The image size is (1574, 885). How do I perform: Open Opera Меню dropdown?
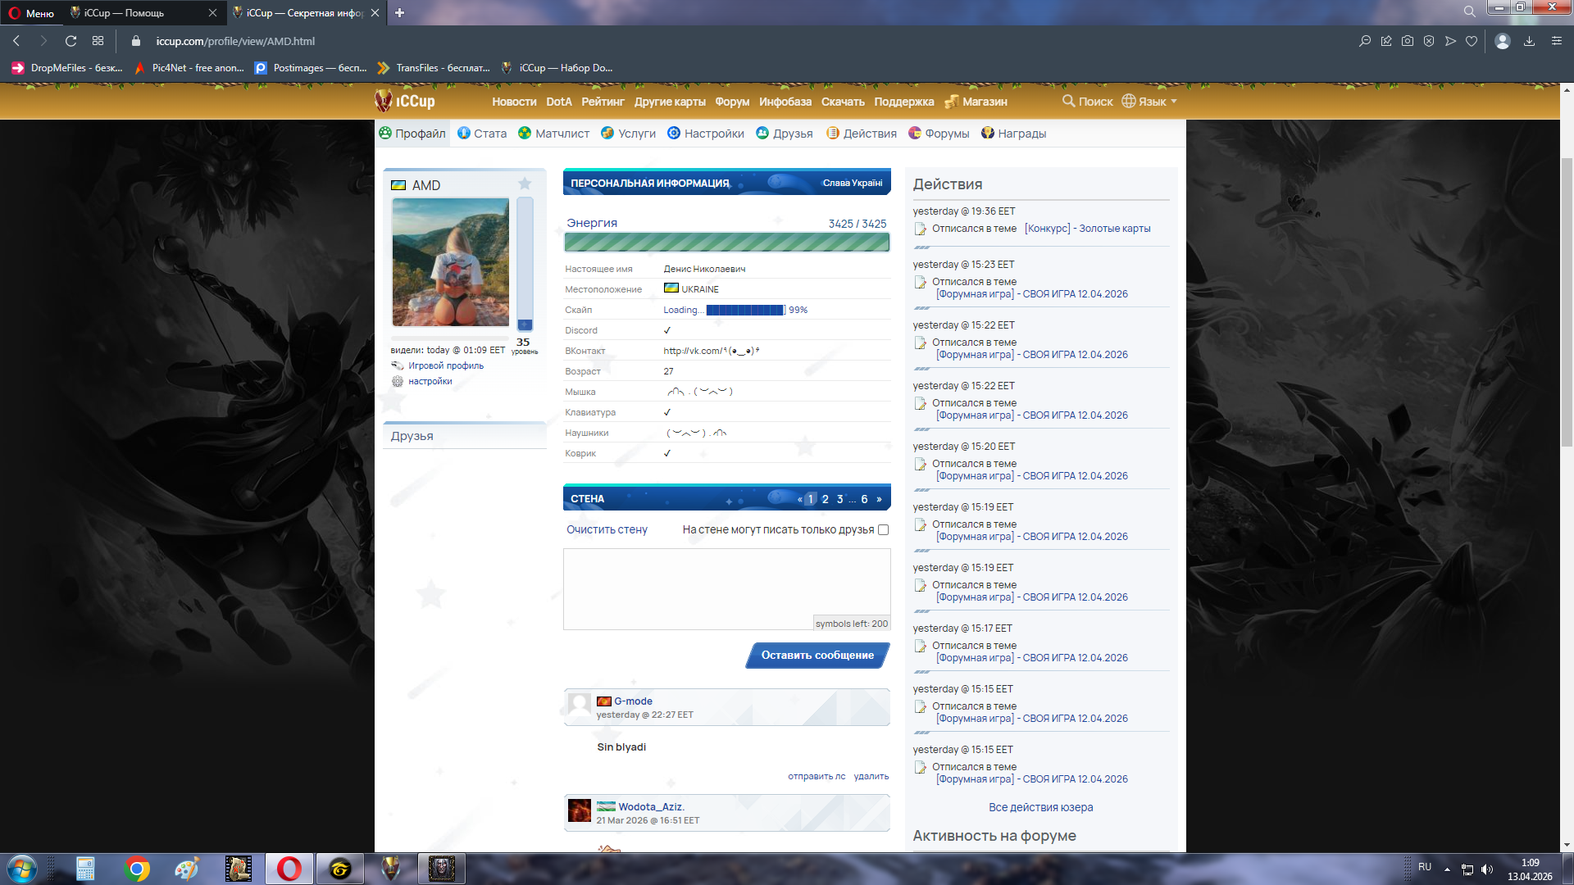[31, 13]
